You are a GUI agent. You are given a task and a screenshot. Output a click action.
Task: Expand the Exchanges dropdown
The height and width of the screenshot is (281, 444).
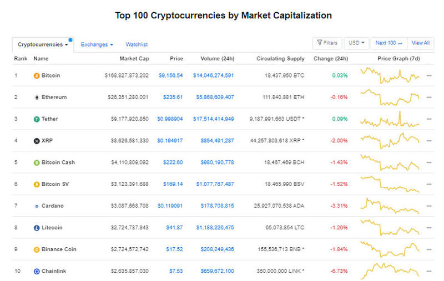tap(97, 44)
